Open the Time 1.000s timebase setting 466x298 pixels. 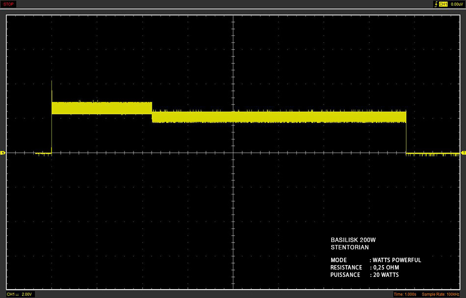[405, 294]
